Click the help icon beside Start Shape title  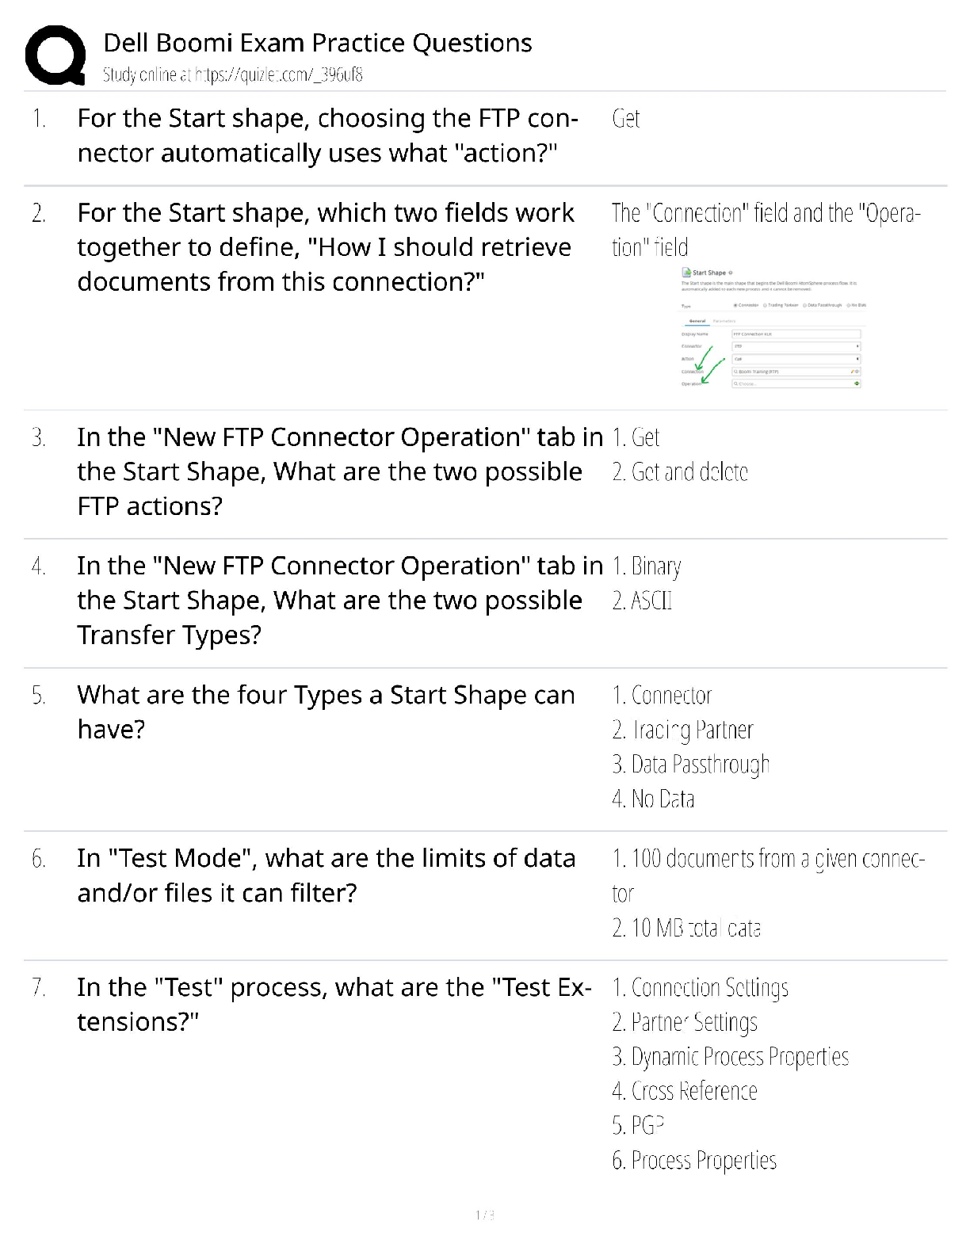pos(731,273)
